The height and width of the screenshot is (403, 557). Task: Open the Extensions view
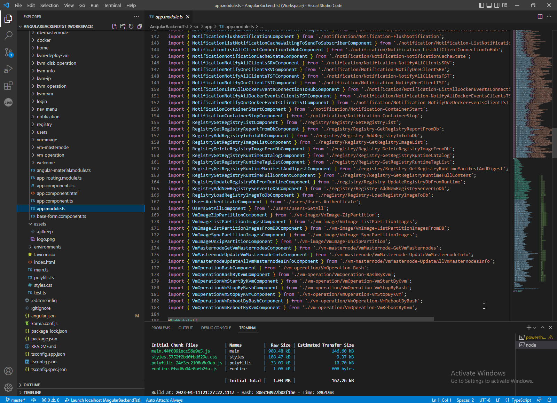[8, 86]
